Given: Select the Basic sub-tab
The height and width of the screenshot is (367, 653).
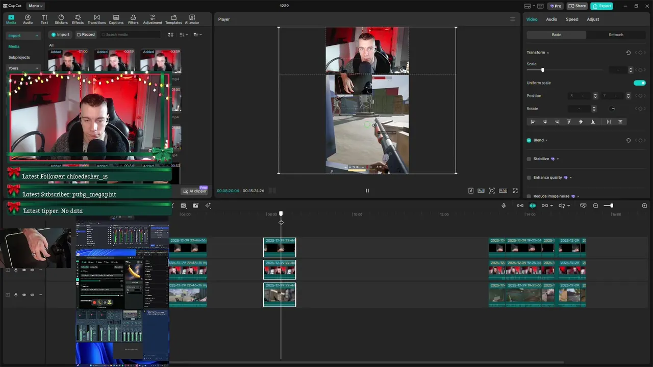Looking at the screenshot, I should coord(557,35).
